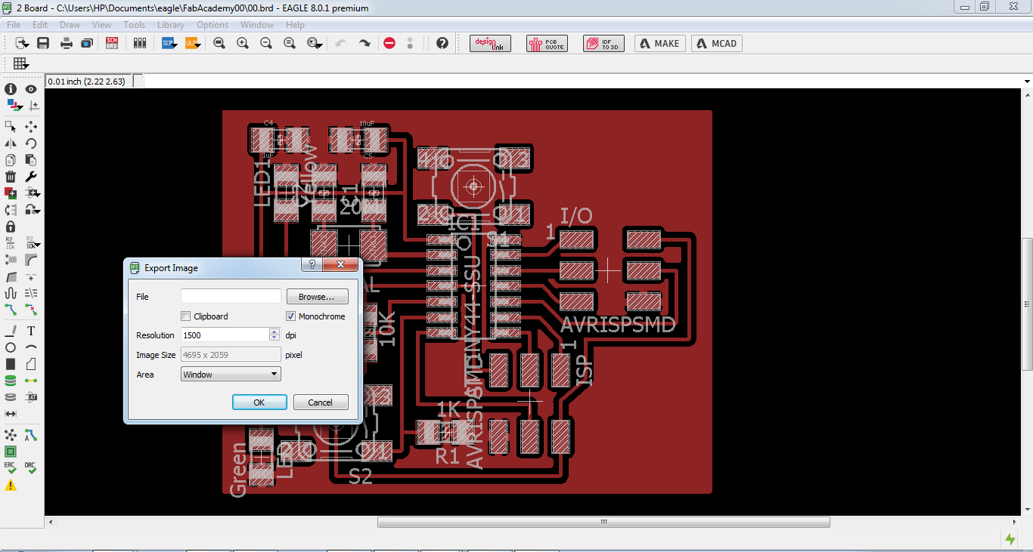Select the Mirror tool
Image resolution: width=1033 pixels, height=552 pixels.
pos(11,143)
